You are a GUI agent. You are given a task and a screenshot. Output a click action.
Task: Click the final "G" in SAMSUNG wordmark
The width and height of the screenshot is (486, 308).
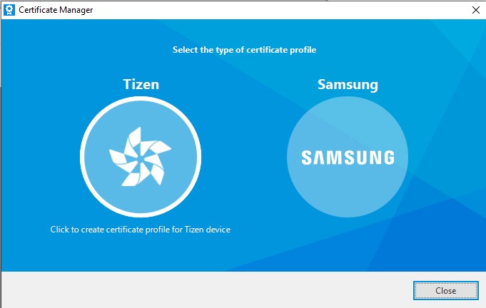(x=388, y=158)
